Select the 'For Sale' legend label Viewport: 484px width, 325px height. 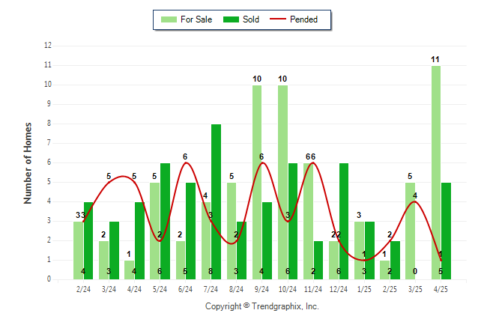click(196, 19)
